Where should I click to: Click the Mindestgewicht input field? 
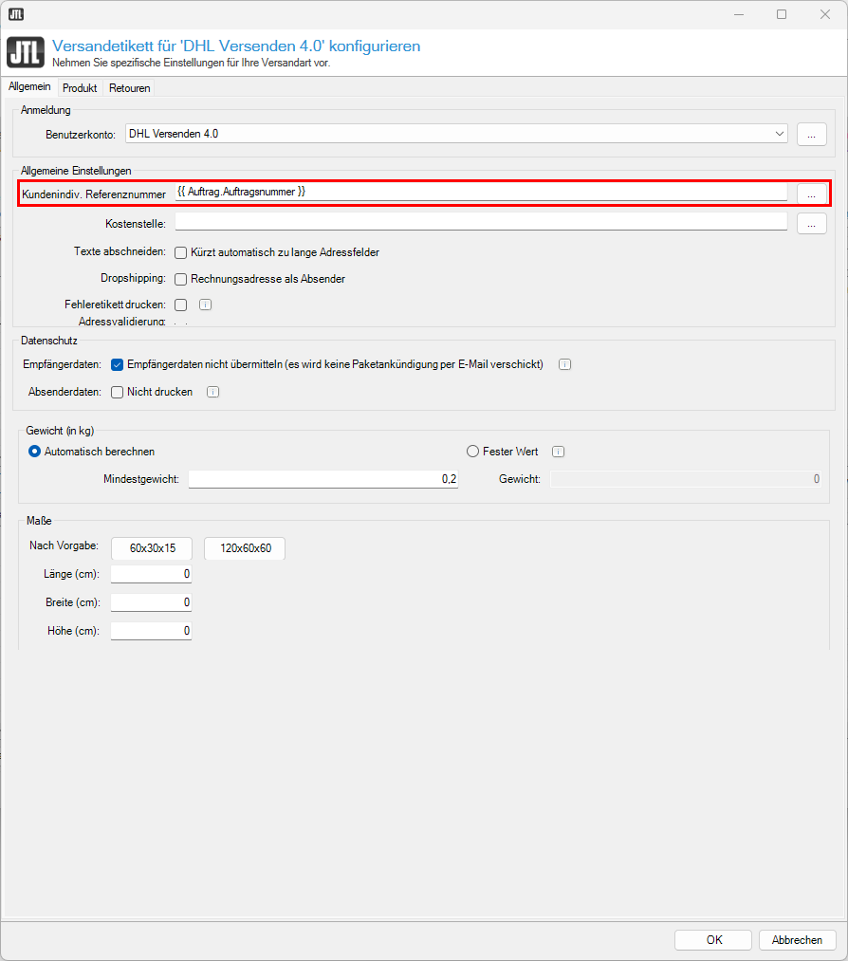point(323,479)
